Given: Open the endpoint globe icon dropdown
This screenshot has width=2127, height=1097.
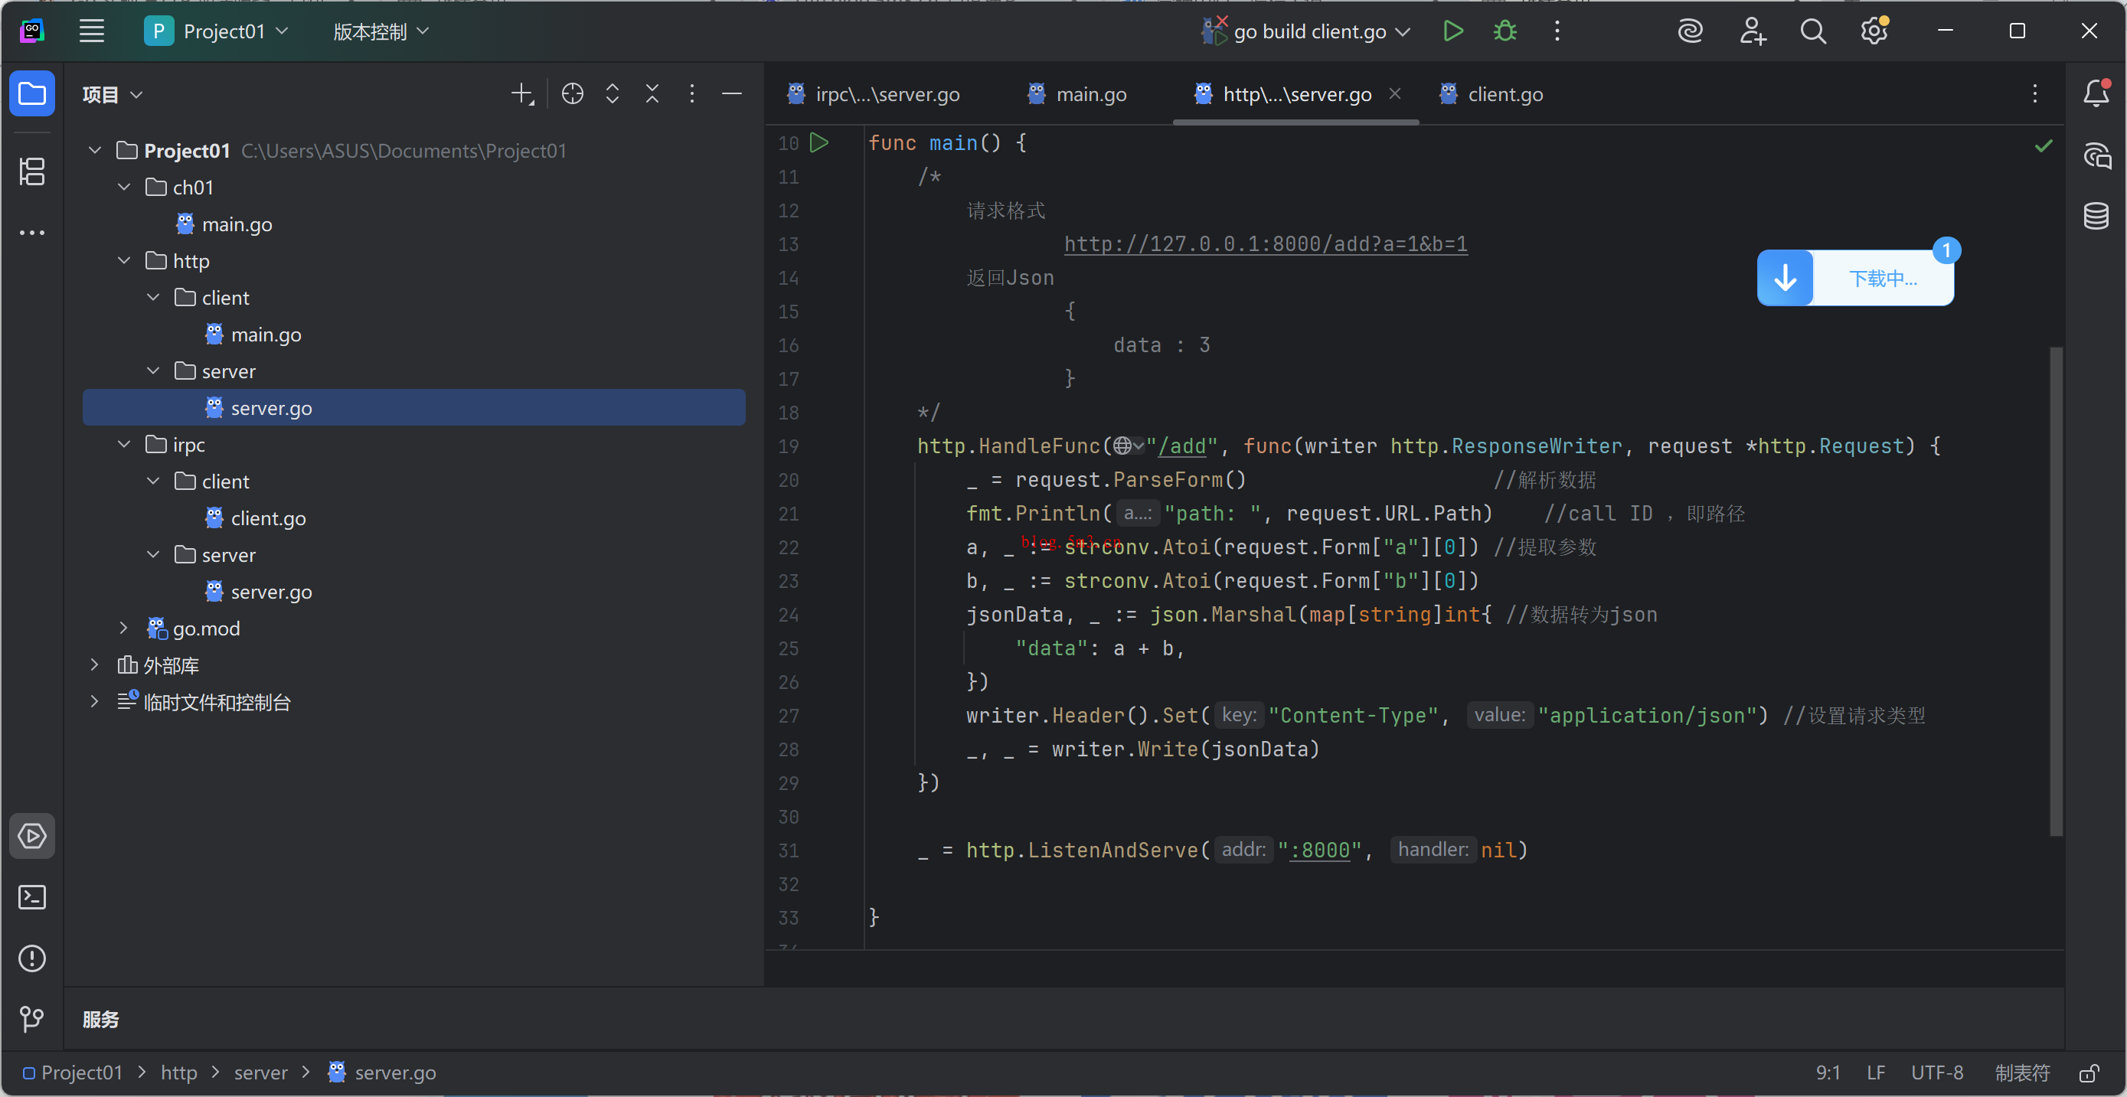Looking at the screenshot, I should (x=1128, y=446).
